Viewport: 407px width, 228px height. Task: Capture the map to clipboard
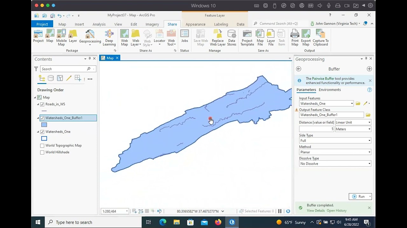321,38
